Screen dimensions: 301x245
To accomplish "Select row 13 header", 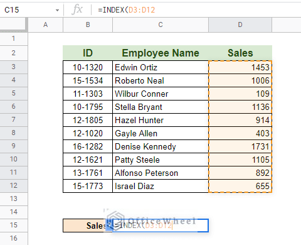I will pos(14,199).
